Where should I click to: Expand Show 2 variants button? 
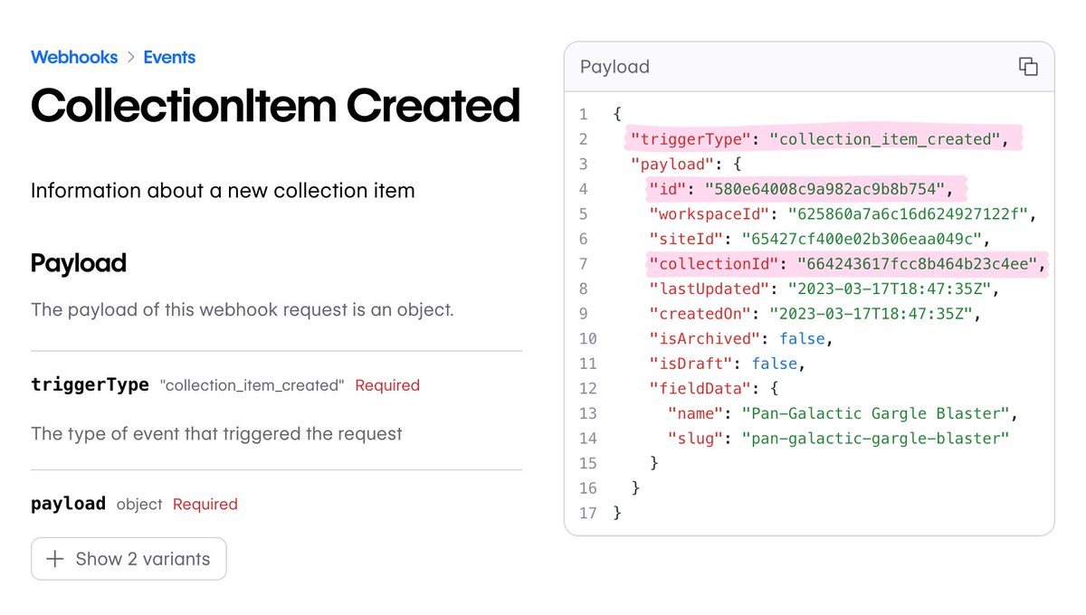(129, 559)
